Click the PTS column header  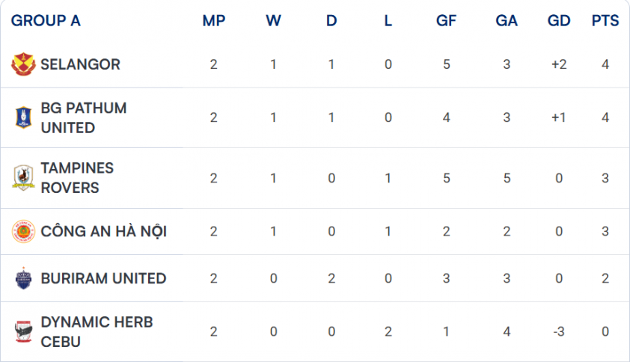[x=605, y=21]
